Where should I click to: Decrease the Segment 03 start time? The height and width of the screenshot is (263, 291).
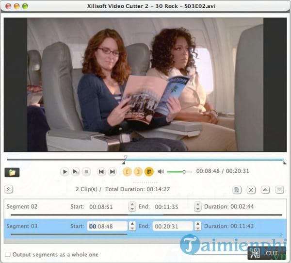(x=132, y=229)
